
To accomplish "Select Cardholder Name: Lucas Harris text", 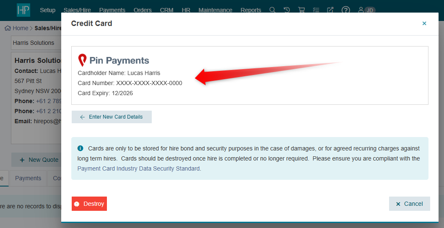I will pos(119,73).
